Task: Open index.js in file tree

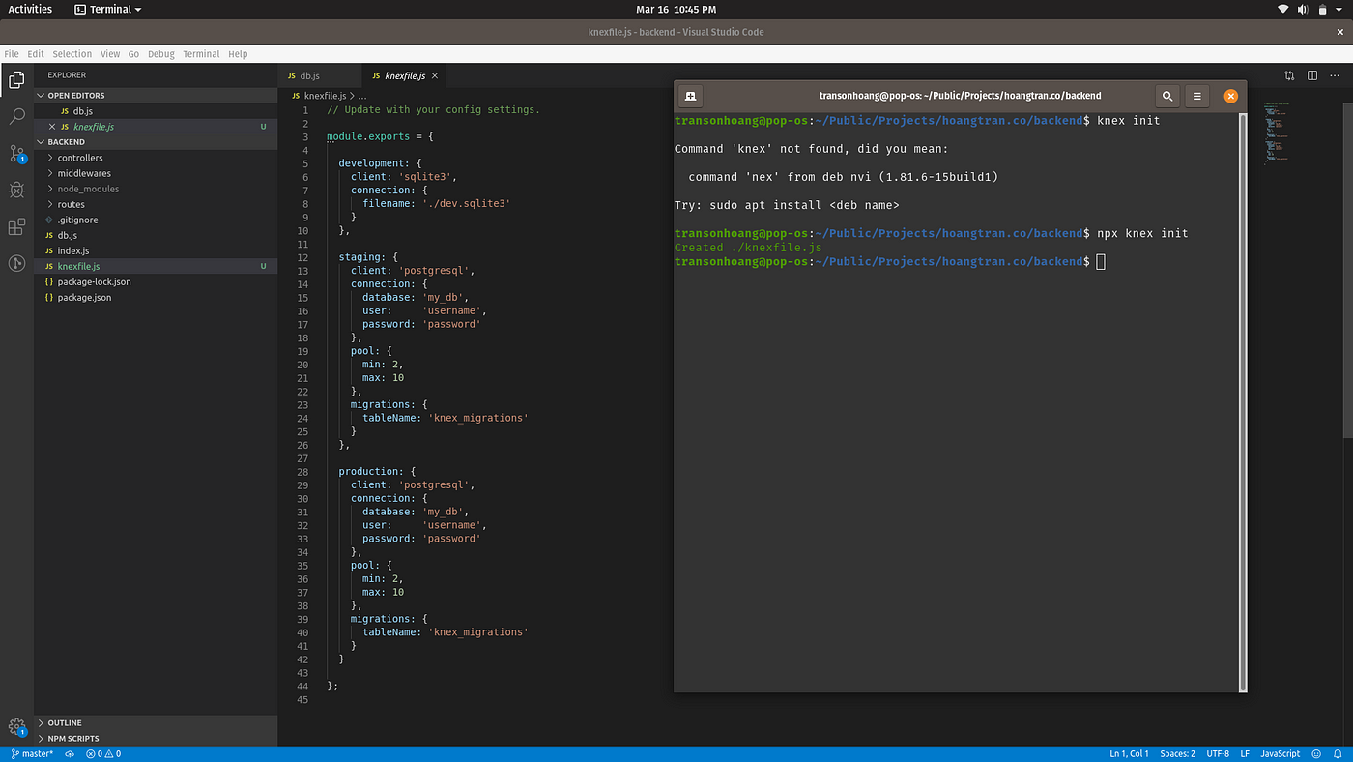Action: click(x=156, y=250)
